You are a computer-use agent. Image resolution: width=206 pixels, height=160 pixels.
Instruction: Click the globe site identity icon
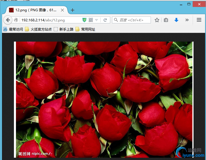coord(16,20)
